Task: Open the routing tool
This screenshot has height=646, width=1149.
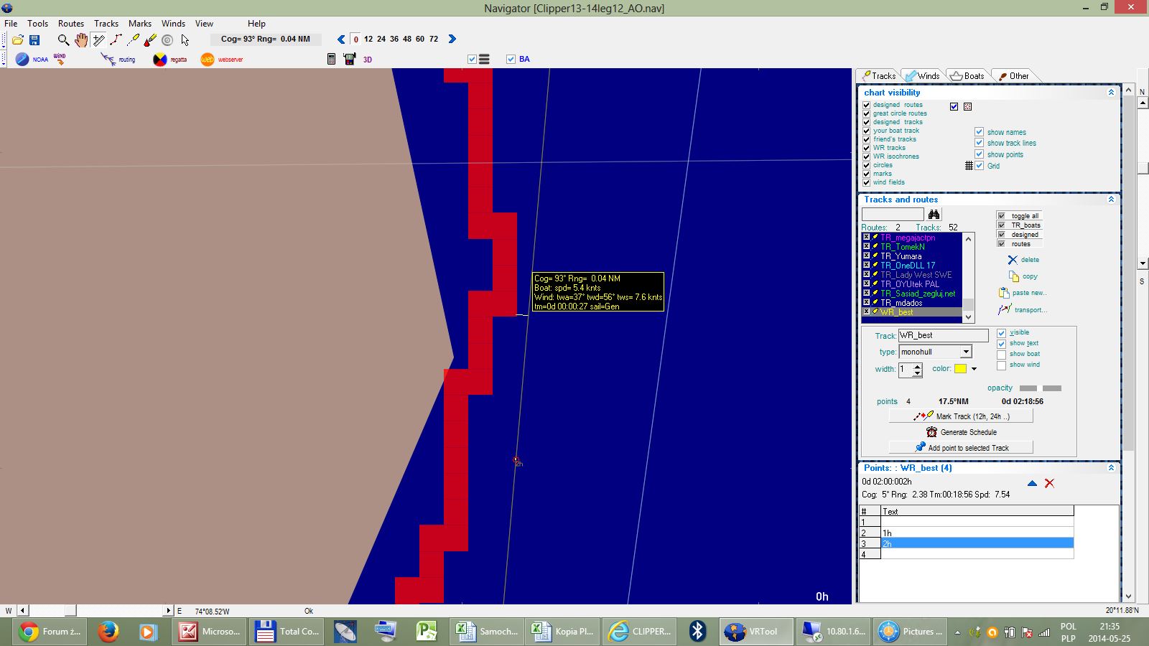Action: [x=118, y=59]
